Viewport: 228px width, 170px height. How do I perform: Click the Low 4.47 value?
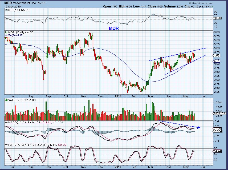click(140, 7)
